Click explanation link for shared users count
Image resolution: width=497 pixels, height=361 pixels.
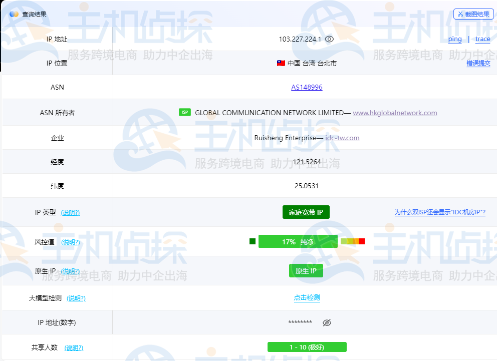(x=74, y=348)
